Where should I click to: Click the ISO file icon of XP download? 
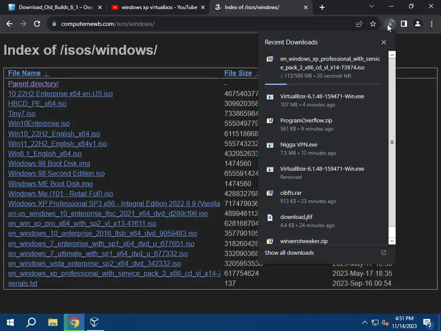[270, 59]
